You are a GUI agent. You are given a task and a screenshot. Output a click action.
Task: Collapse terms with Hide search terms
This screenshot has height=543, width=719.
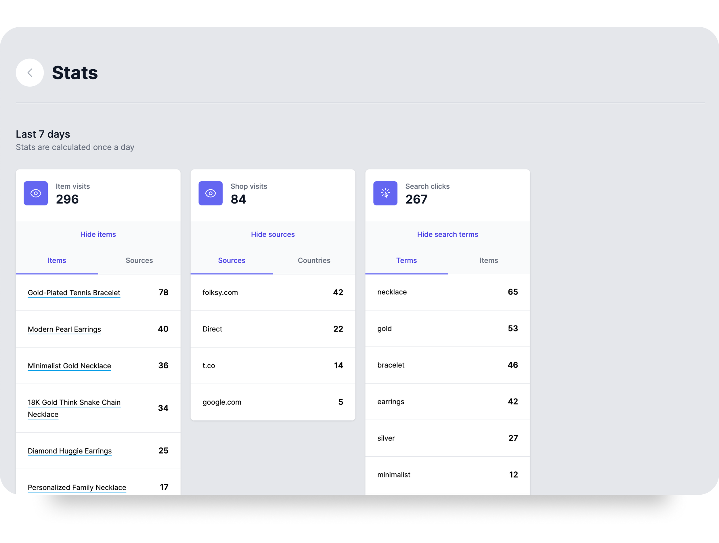point(447,234)
